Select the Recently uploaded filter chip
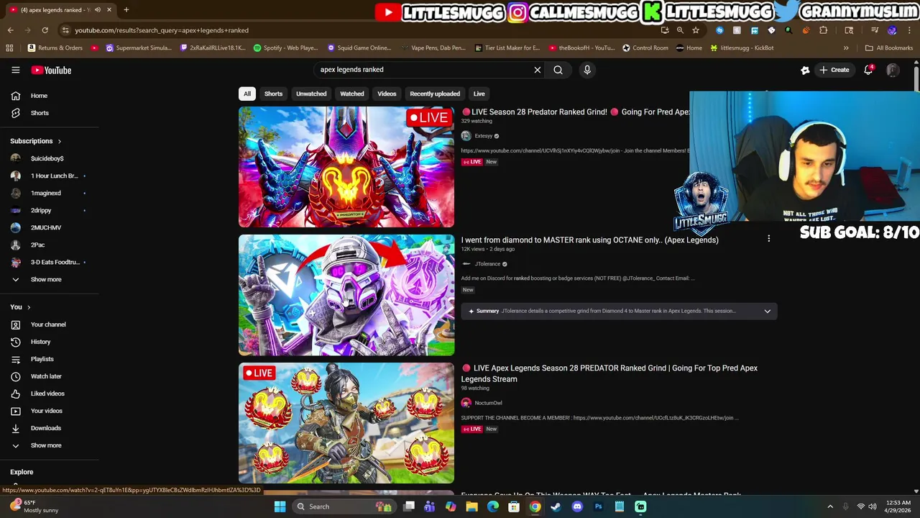 click(435, 94)
